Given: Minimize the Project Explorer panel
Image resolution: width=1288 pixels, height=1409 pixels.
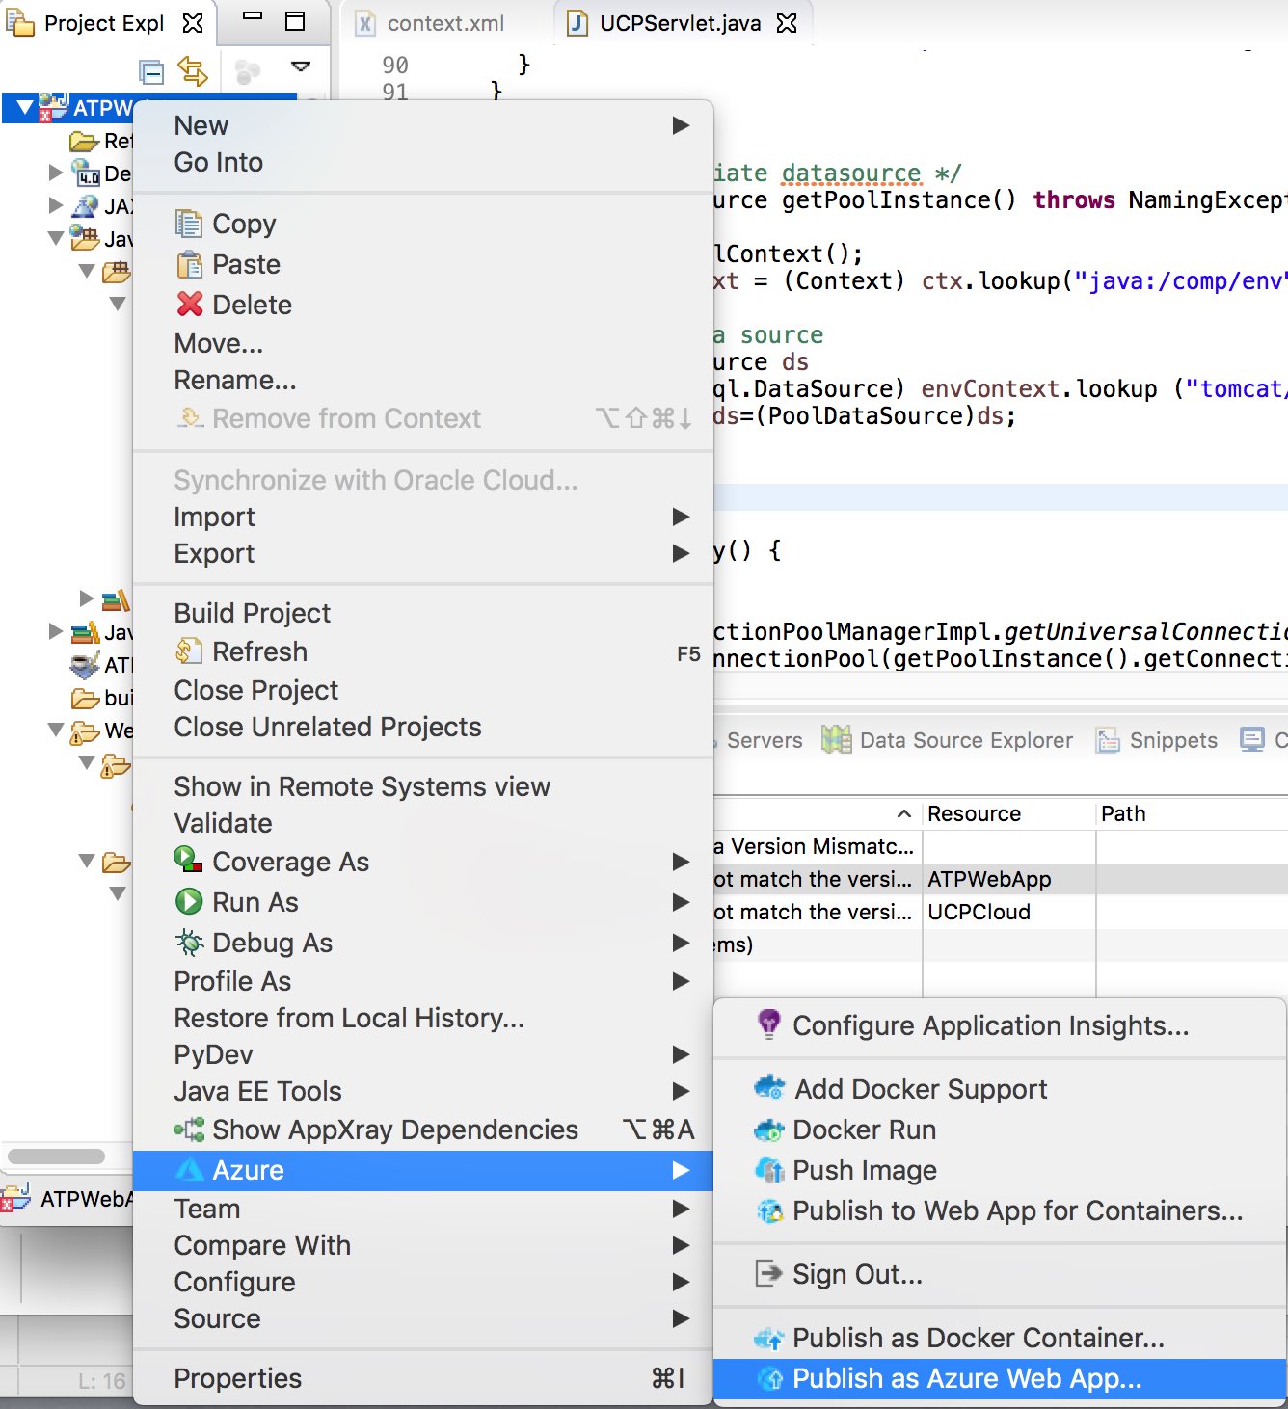Looking at the screenshot, I should (x=253, y=17).
